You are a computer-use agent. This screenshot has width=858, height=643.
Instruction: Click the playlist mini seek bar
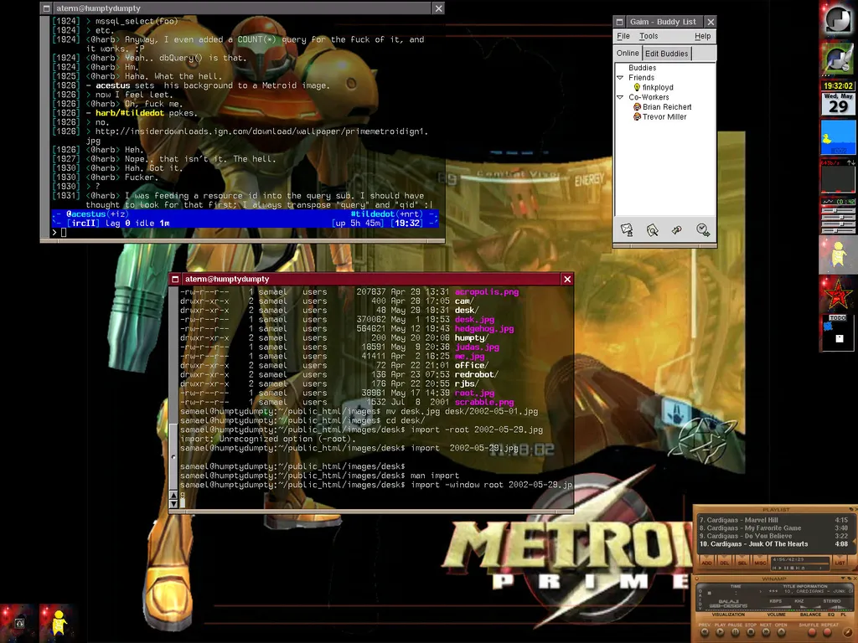[800, 563]
